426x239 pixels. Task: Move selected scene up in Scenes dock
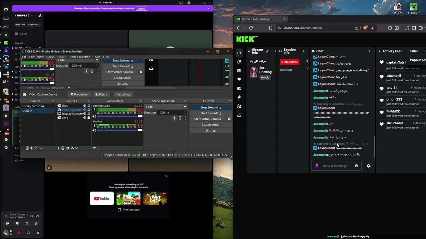click(x=37, y=148)
